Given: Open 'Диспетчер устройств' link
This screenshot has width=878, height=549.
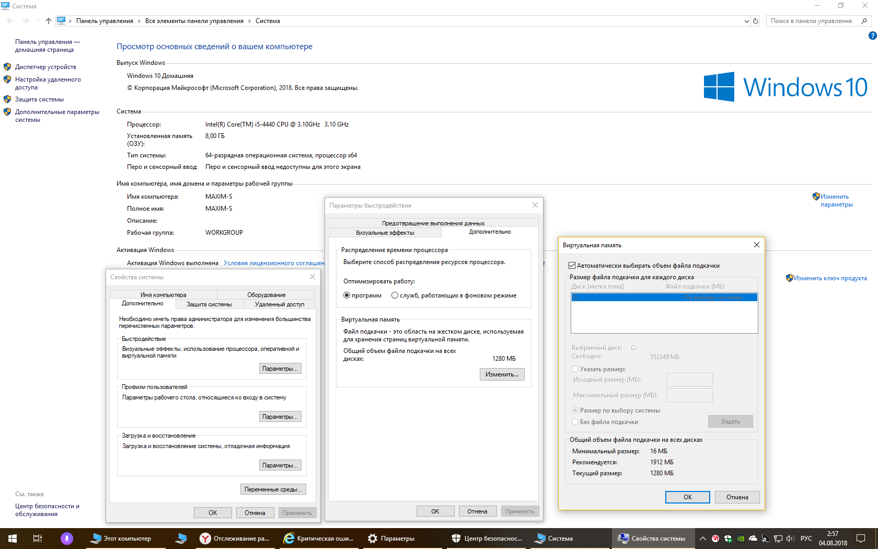Looking at the screenshot, I should pyautogui.click(x=45, y=67).
